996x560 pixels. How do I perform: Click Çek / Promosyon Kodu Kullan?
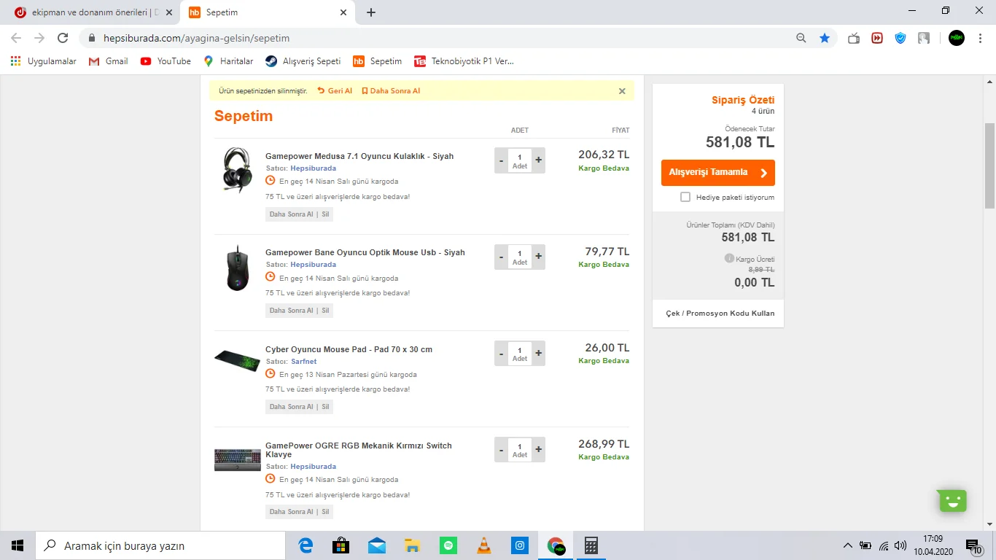(x=720, y=314)
